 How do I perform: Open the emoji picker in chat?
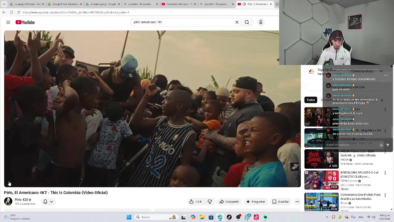tap(381, 145)
